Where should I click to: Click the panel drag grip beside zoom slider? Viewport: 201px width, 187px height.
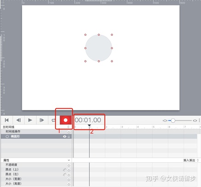pyautogui.click(x=200, y=121)
